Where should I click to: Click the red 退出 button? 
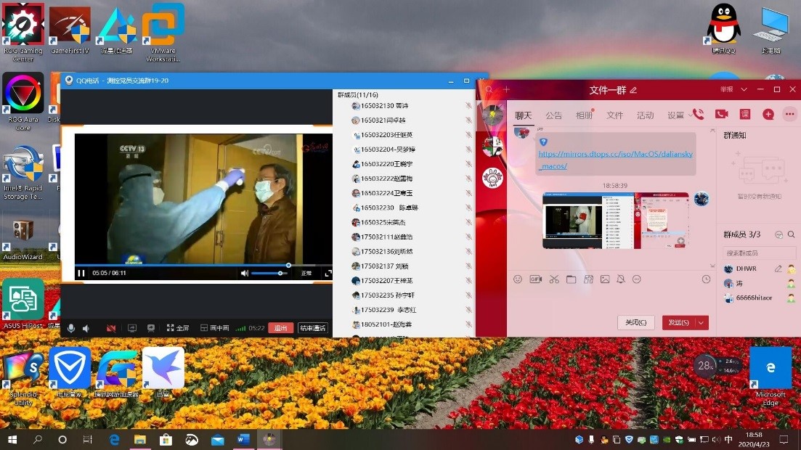(x=280, y=328)
